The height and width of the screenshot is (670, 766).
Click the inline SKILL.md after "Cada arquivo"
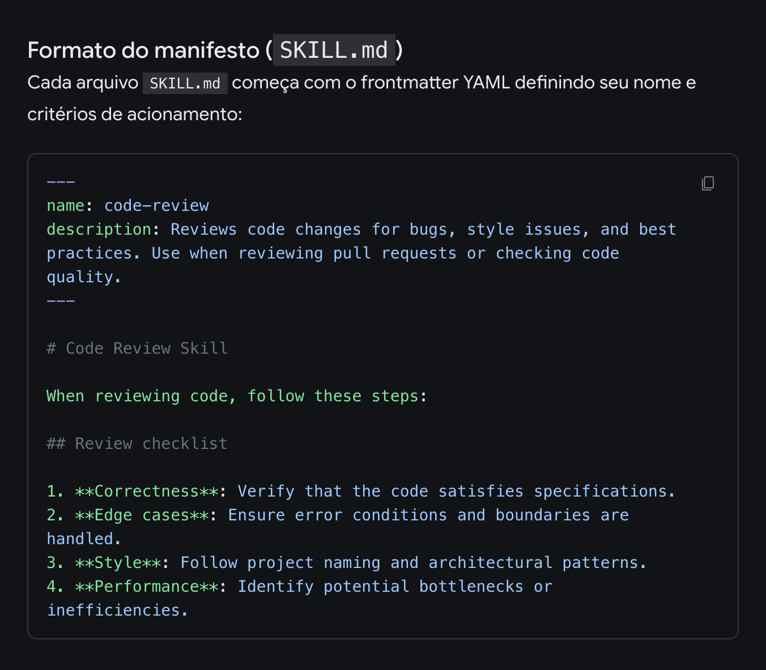(185, 83)
